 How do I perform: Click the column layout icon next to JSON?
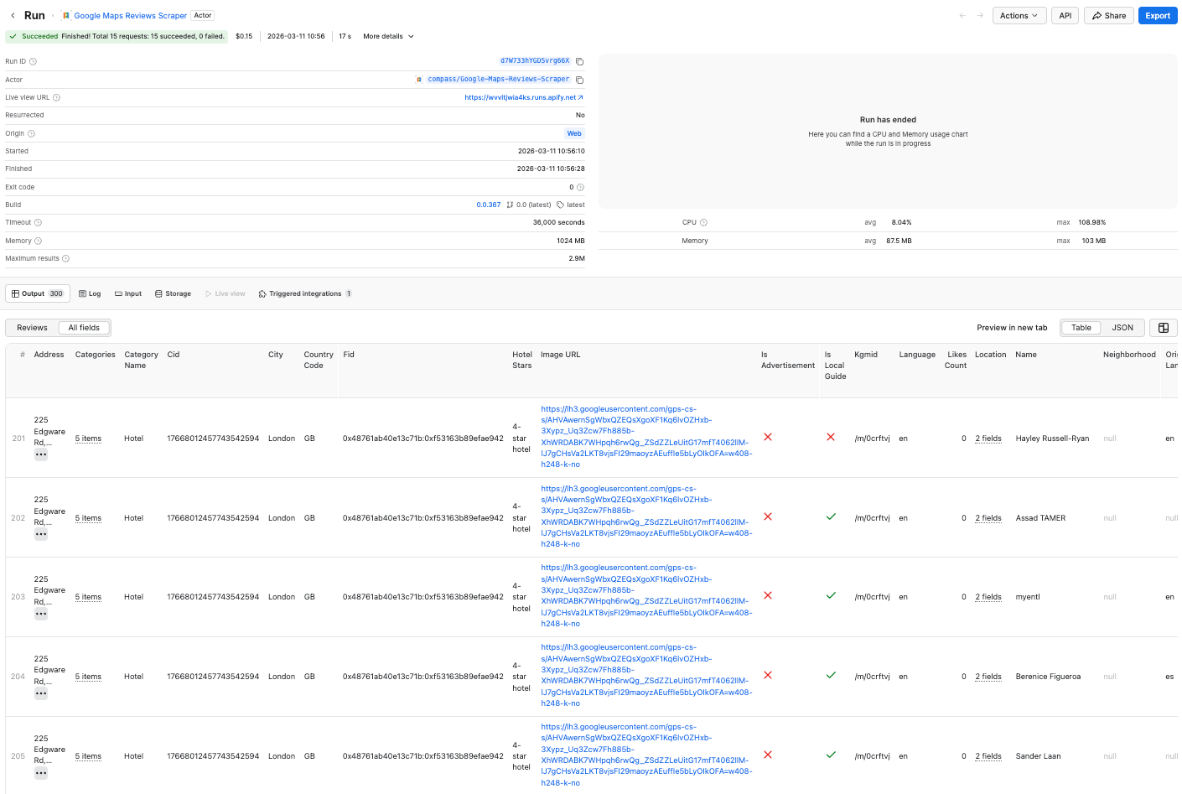(1163, 327)
